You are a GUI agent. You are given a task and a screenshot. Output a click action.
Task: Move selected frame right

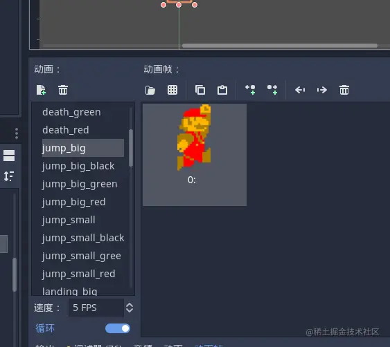click(x=322, y=90)
